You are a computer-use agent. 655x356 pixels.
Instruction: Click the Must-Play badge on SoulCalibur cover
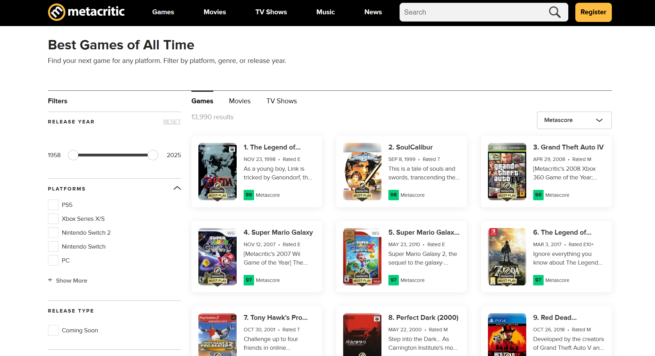362,192
